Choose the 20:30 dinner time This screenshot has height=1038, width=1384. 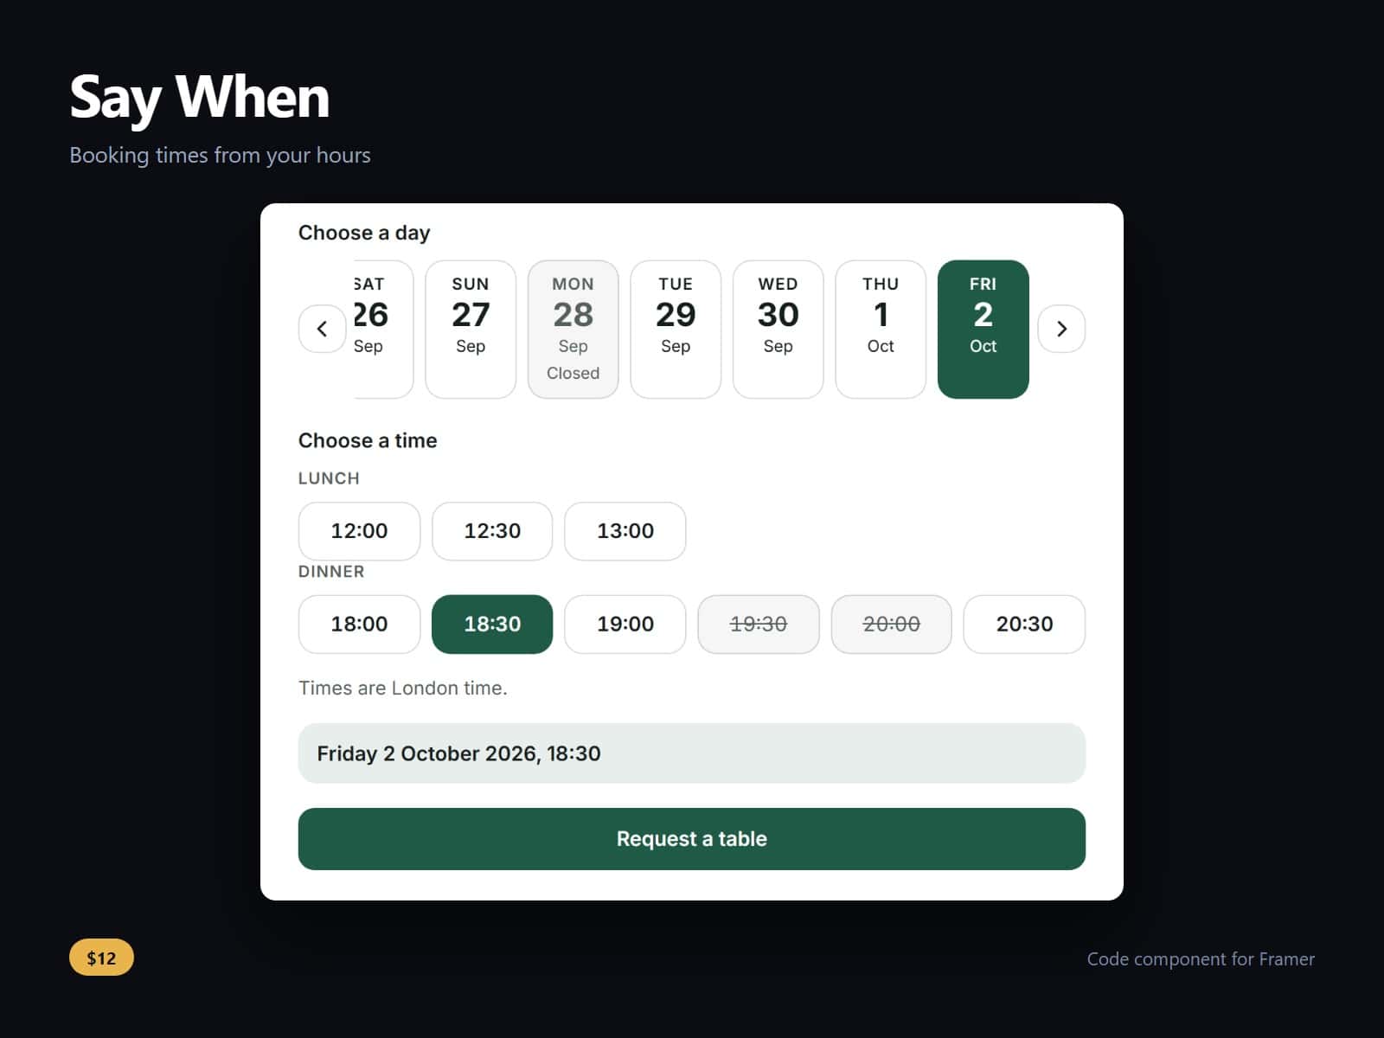pyautogui.click(x=1024, y=625)
